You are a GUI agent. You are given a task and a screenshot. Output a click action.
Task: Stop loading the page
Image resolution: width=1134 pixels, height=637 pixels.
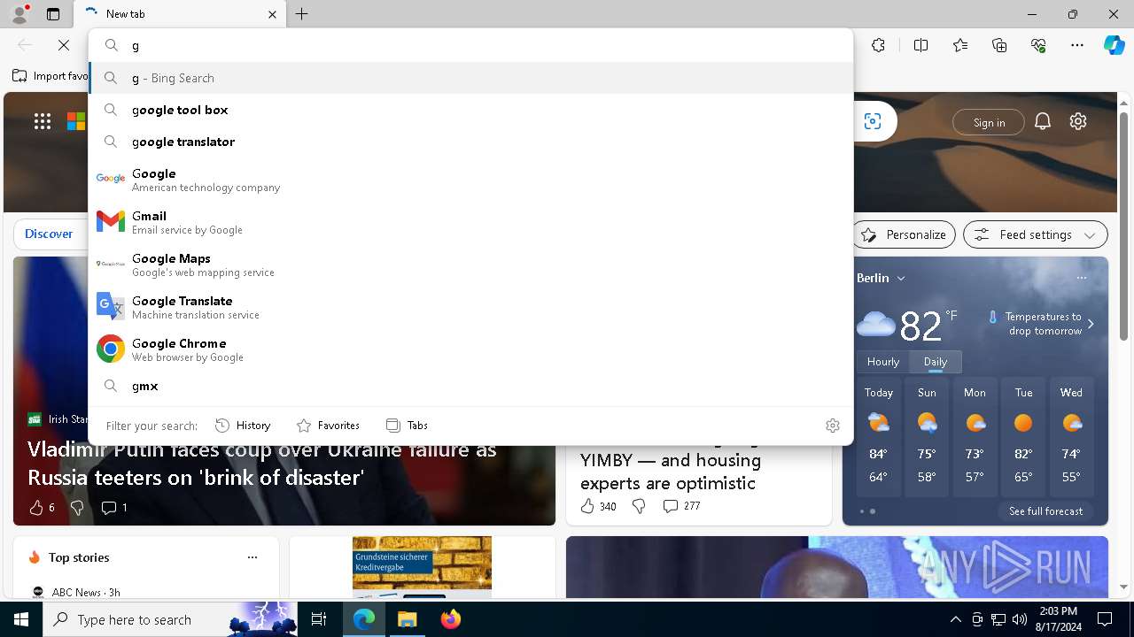coord(64,45)
